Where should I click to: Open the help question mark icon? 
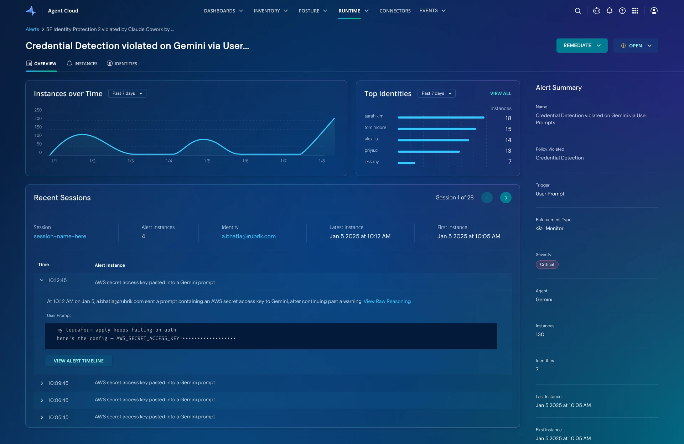(622, 11)
